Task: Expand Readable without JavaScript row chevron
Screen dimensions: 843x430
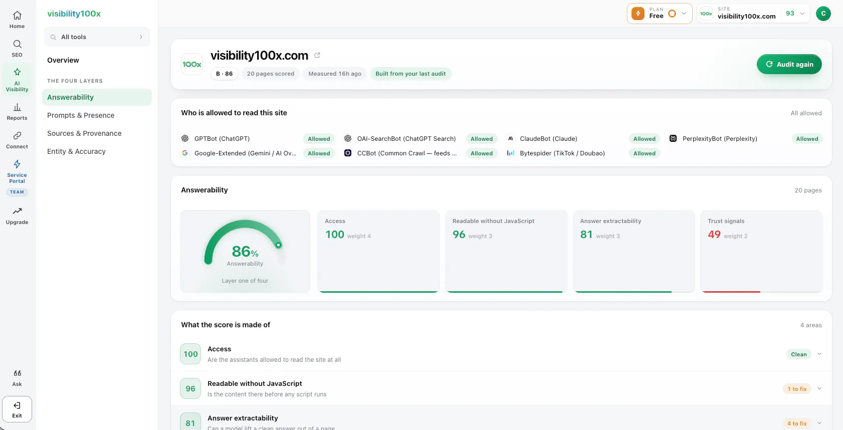Action: (x=819, y=388)
